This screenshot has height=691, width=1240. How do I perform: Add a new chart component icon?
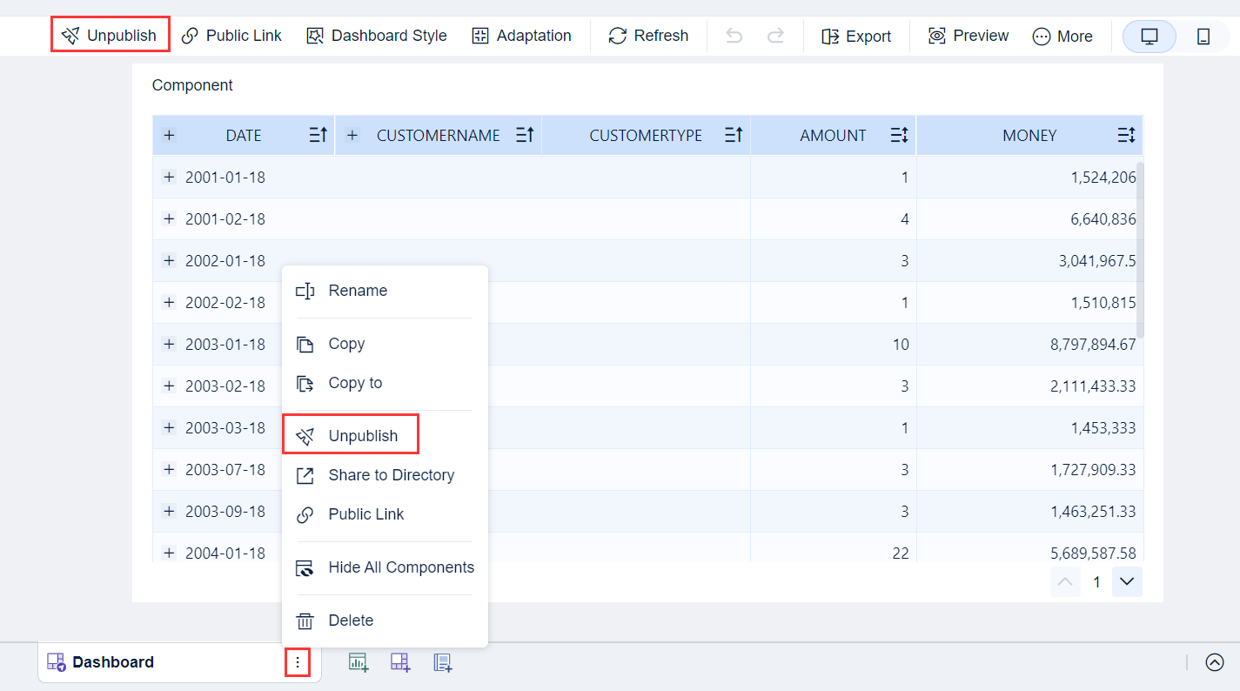(x=358, y=662)
